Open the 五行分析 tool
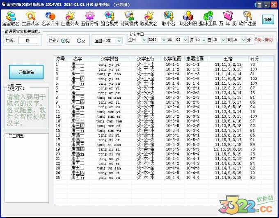Viewport: 279px width, 218px height. pyautogui.click(x=90, y=19)
